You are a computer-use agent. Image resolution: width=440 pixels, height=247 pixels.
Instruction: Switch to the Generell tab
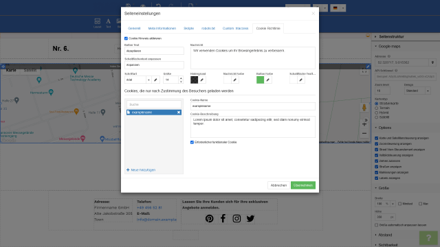(134, 28)
